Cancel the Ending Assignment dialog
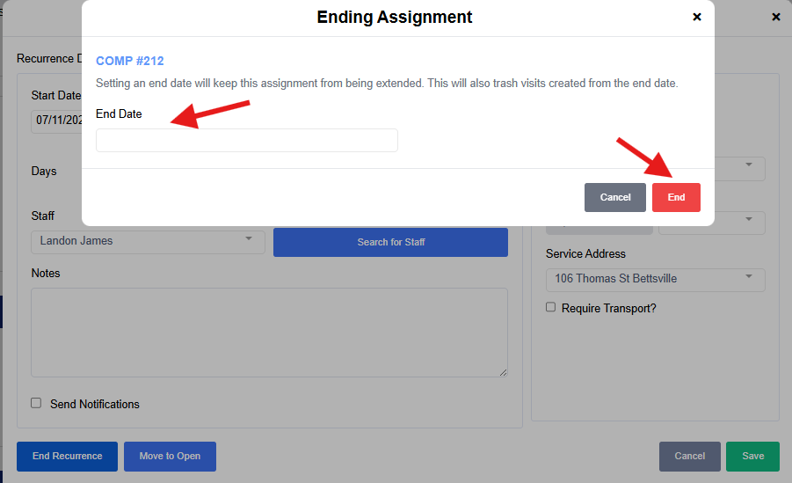 point(615,197)
